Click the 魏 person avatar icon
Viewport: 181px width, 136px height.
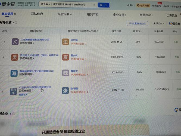click(x=65, y=73)
